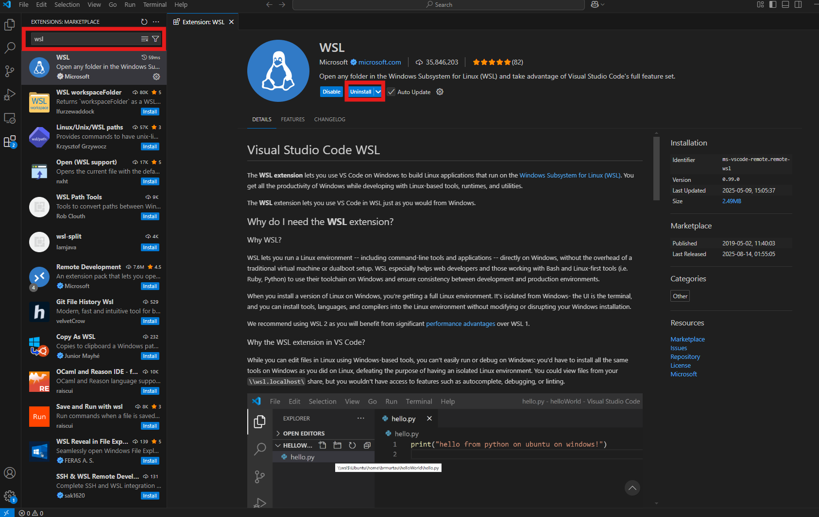The width and height of the screenshot is (819, 517).
Task: Click the title bar Search command center
Action: click(x=439, y=5)
